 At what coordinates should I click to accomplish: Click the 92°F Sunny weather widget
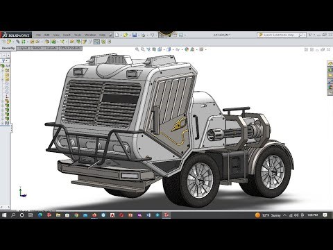point(268,215)
